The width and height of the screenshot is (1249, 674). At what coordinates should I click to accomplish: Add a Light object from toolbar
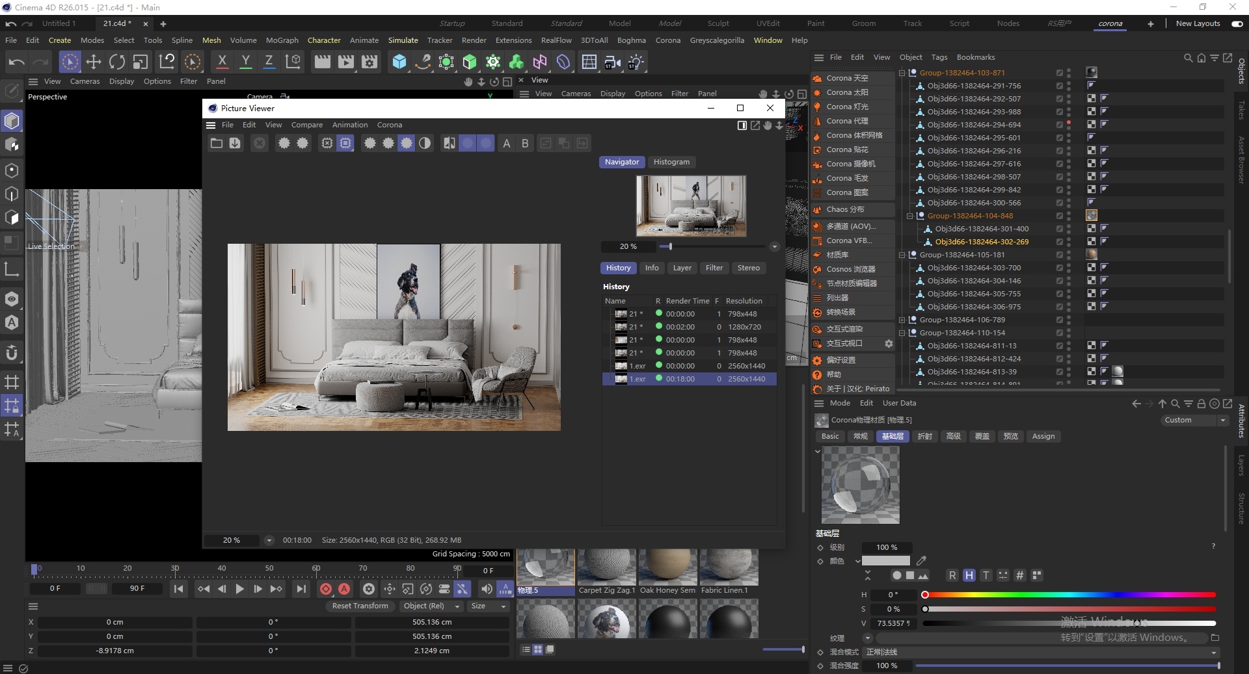click(x=636, y=62)
